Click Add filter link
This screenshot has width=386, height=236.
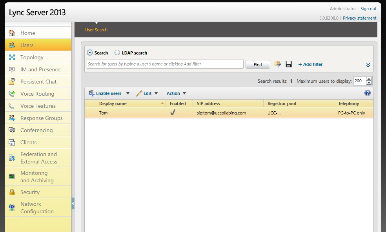310,64
